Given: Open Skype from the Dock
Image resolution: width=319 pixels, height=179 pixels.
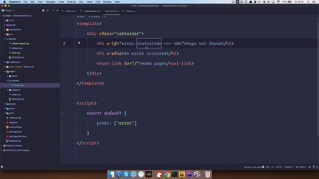Looking at the screenshot, I should coord(126,174).
